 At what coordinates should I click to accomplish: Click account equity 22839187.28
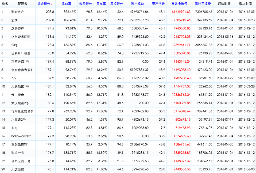pyautogui.click(x=139, y=20)
